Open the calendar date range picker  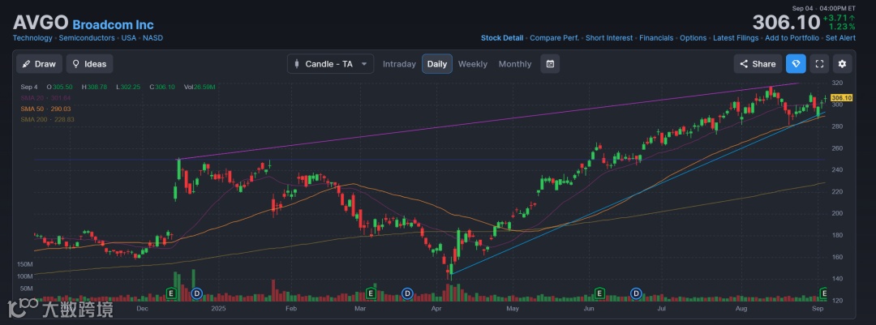click(550, 64)
